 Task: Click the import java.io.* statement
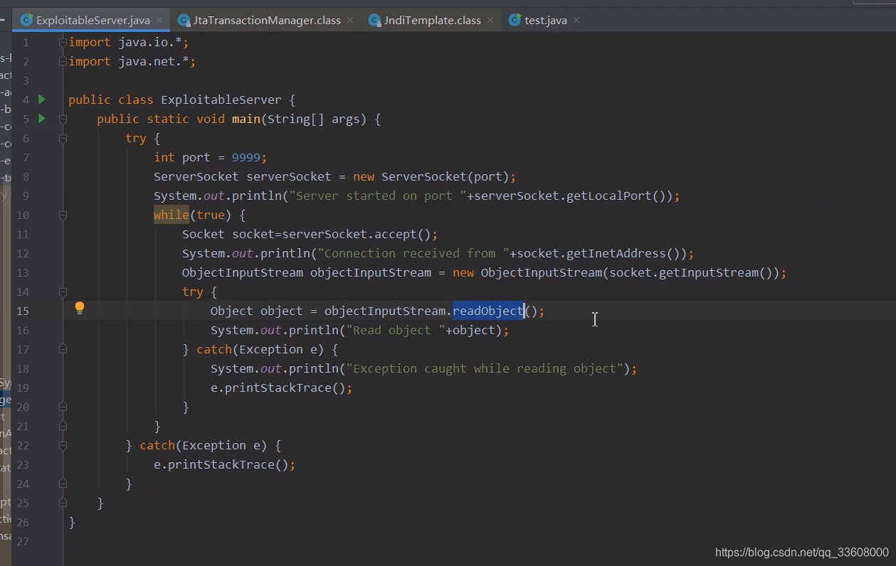click(128, 42)
